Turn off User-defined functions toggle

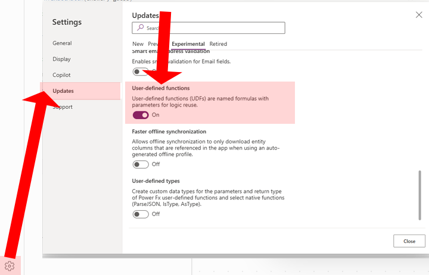coord(141,115)
